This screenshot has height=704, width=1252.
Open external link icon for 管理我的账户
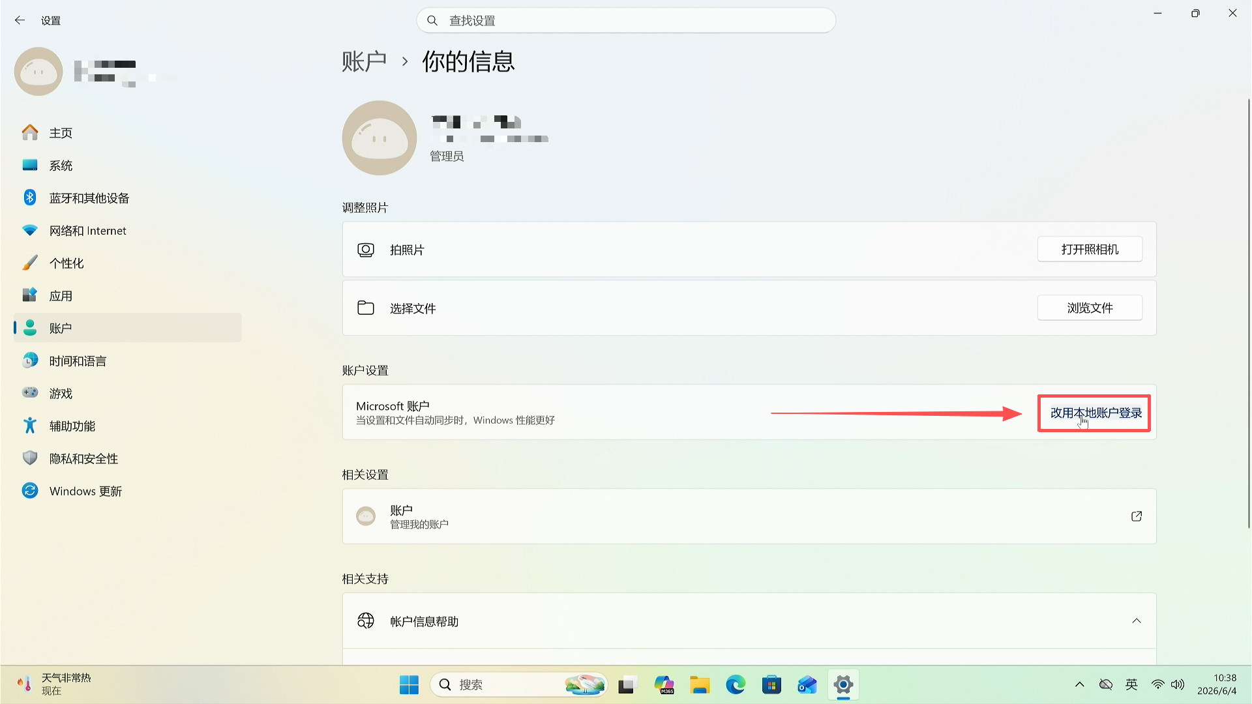(x=1137, y=516)
